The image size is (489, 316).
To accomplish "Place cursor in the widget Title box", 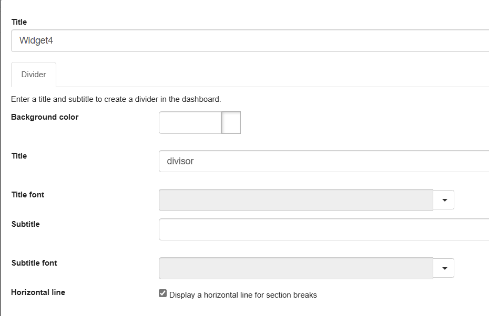I will pyautogui.click(x=210, y=40).
